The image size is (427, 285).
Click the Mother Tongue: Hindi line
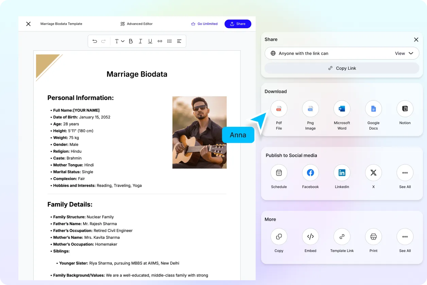point(73,165)
